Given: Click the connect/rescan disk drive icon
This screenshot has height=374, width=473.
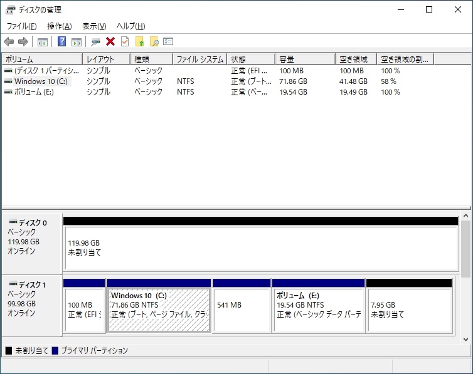Looking at the screenshot, I should (95, 42).
